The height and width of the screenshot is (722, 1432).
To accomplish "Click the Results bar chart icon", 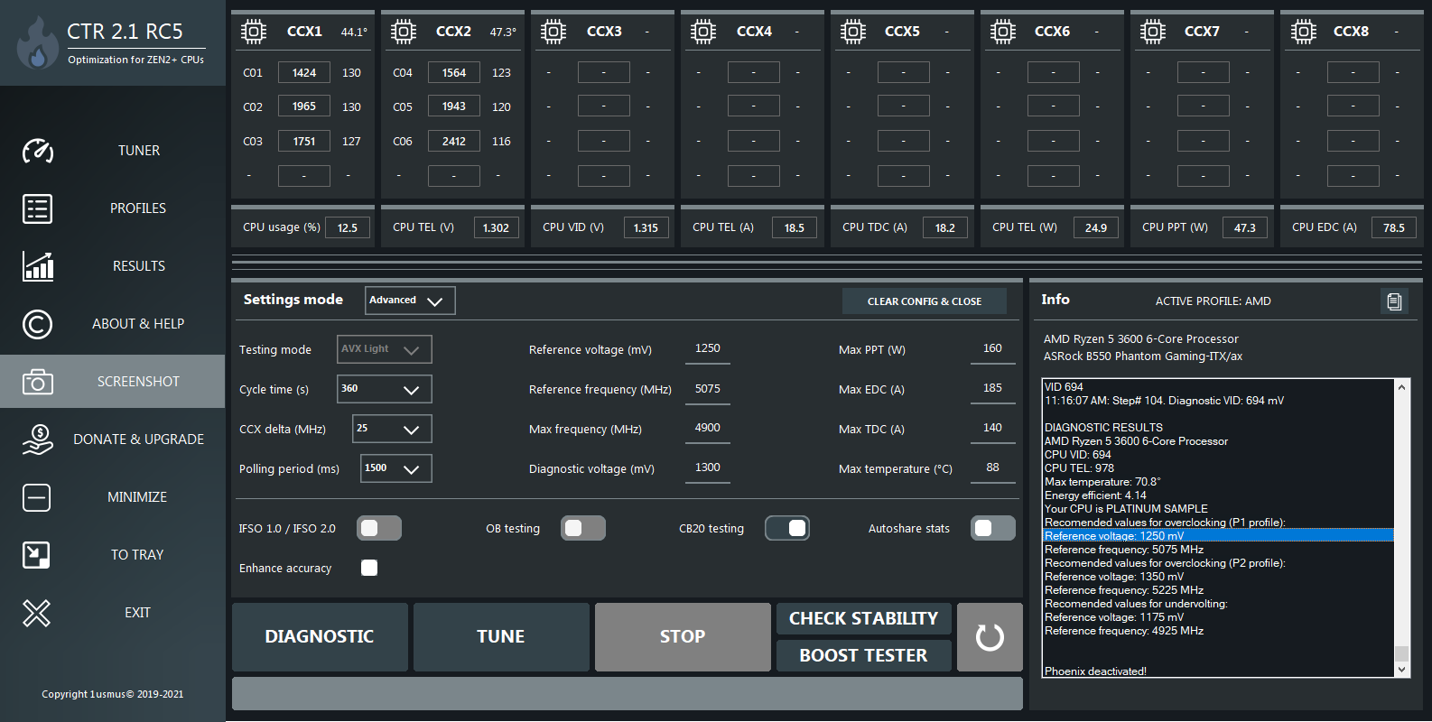I will coord(37,266).
